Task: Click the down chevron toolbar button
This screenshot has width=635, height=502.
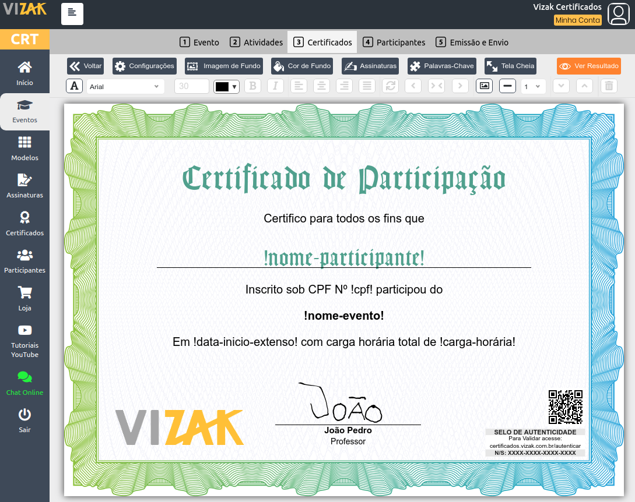Action: coord(562,86)
